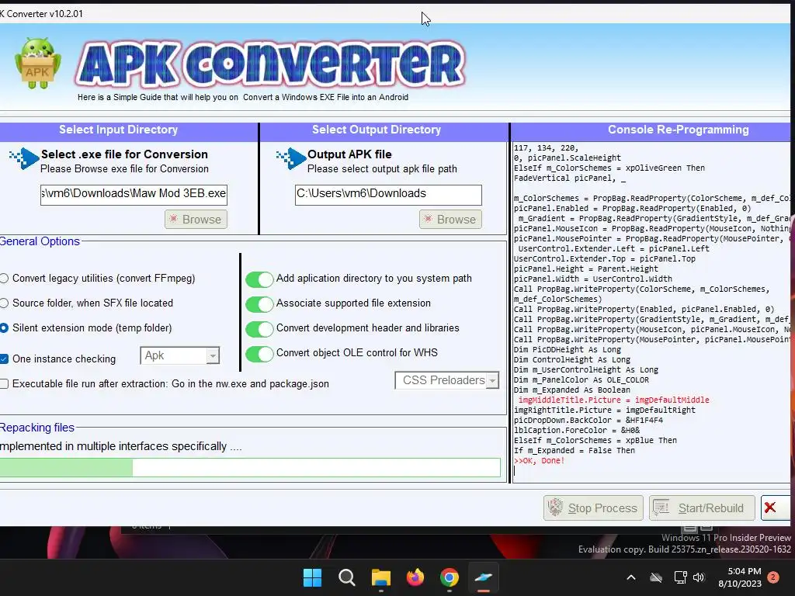The image size is (795, 596).
Task: Click the network display tray icon
Action: click(x=680, y=577)
